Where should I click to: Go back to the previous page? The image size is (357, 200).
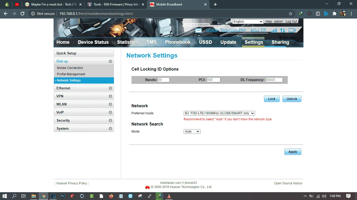coord(6,14)
